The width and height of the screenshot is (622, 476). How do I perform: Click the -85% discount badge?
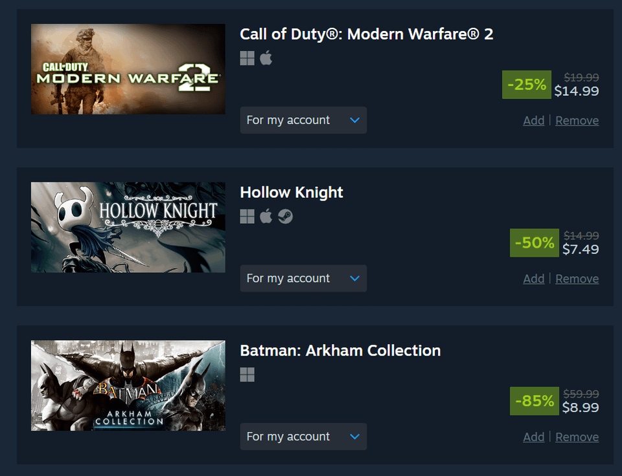click(x=535, y=401)
